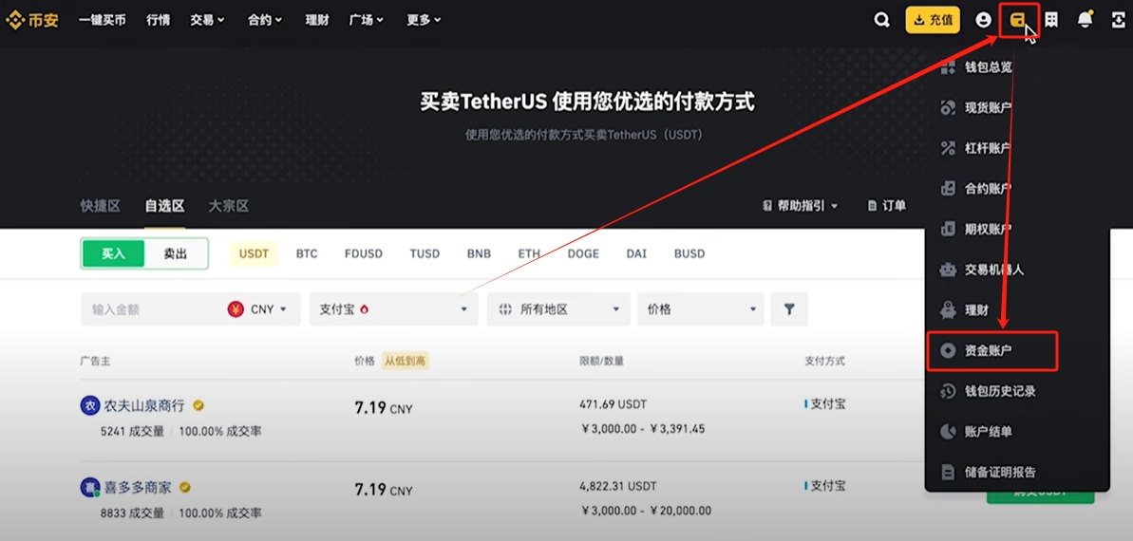
Task: Click the Binance logo
Action: [x=31, y=20]
